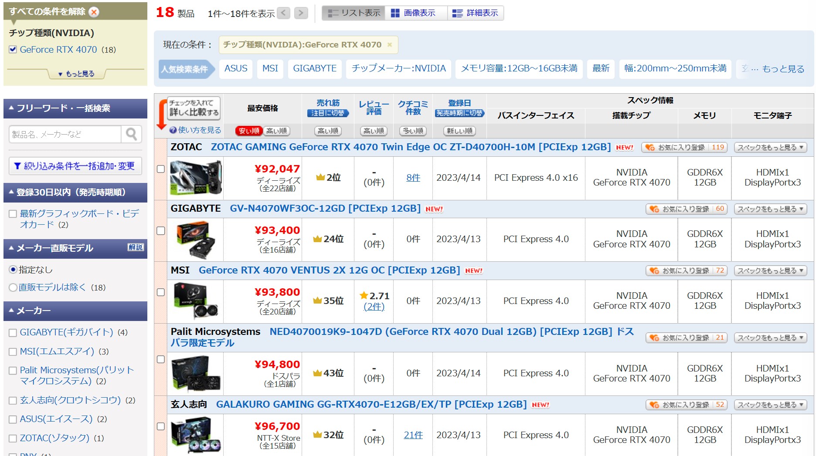Open スペックをもっと見る for GIGABYTE
This screenshot has width=816, height=456.
pos(770,209)
